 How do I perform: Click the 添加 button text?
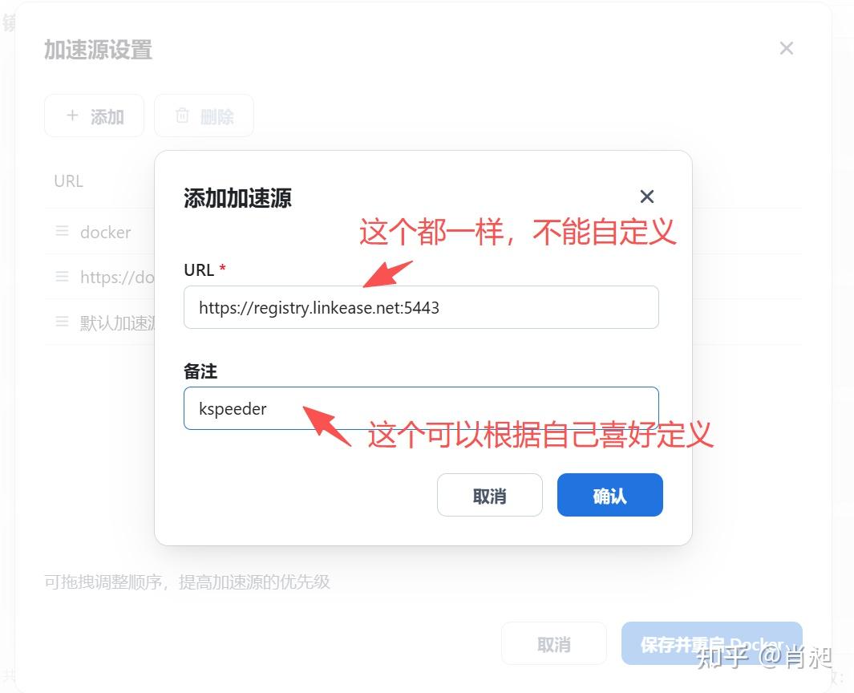(x=107, y=116)
